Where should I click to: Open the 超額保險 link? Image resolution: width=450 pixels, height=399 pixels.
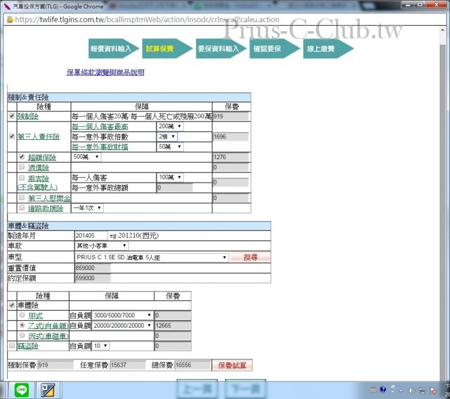[42, 157]
